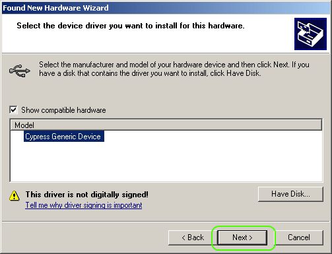
Task: Click the angle bracket on the Back button
Action: point(183,238)
